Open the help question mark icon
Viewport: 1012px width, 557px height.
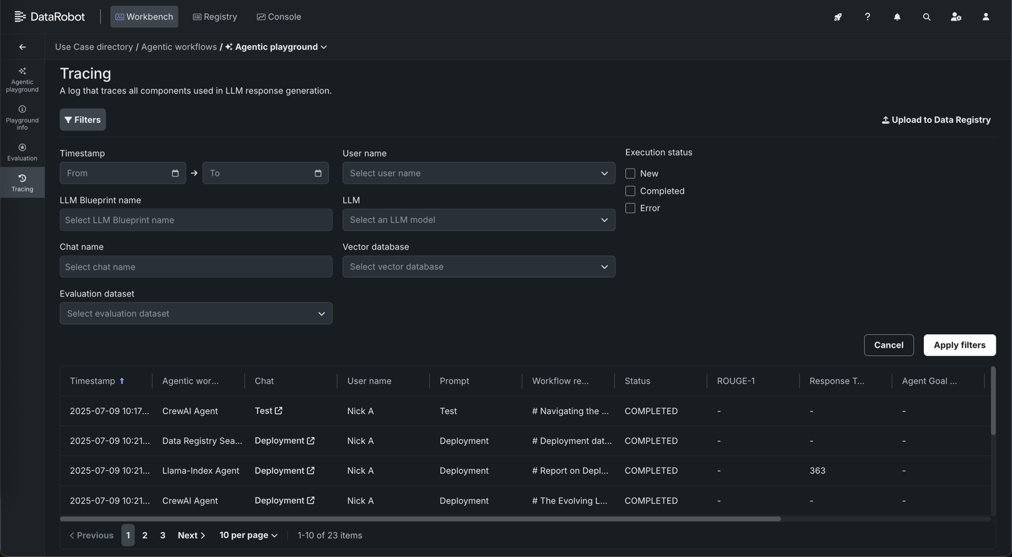pyautogui.click(x=867, y=17)
